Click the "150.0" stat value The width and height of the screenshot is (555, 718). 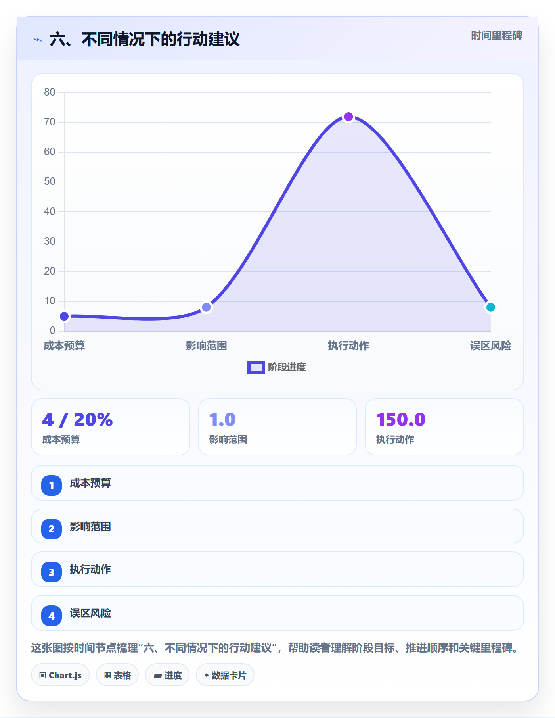401,419
